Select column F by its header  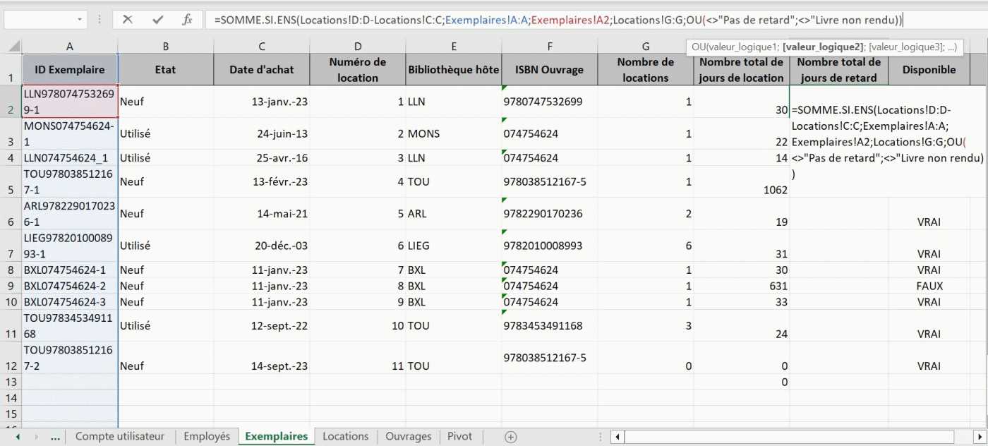point(549,47)
